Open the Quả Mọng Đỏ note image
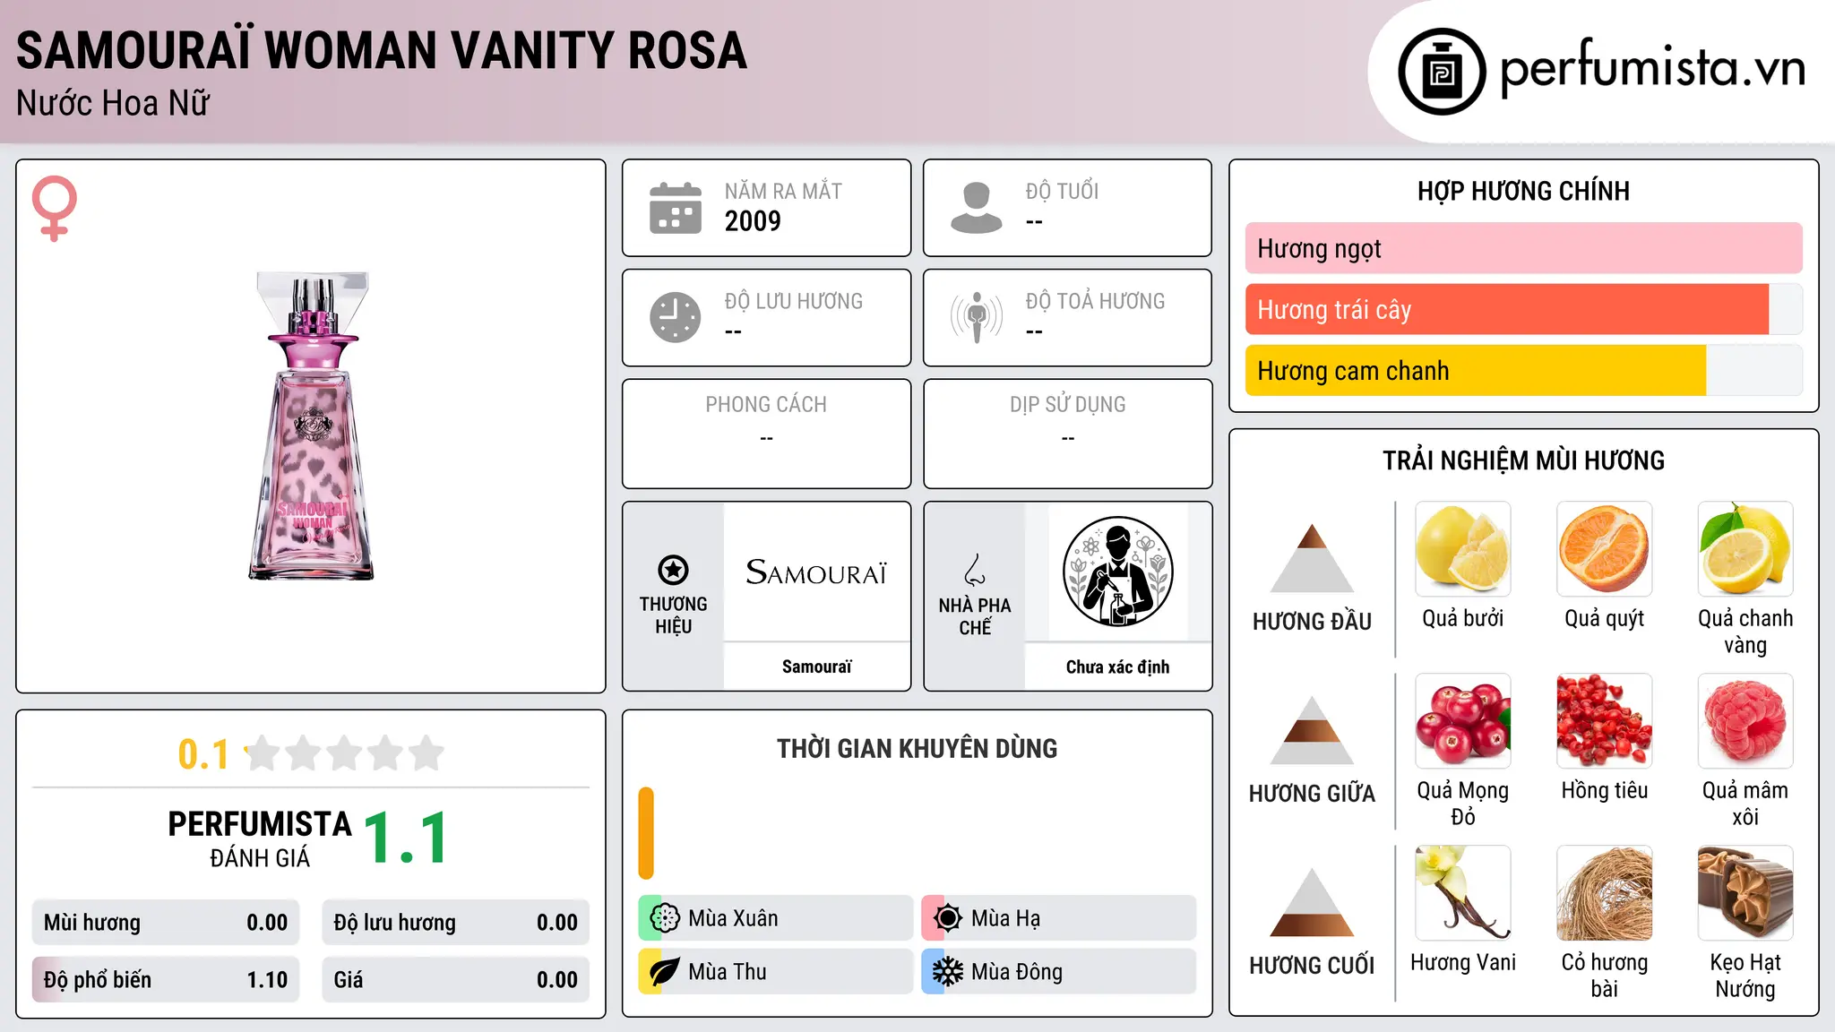The width and height of the screenshot is (1835, 1032). click(1463, 721)
